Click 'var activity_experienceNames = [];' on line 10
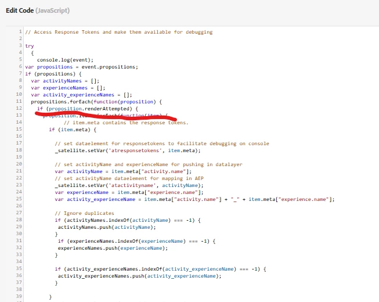The width and height of the screenshot is (379, 302). (x=81, y=95)
